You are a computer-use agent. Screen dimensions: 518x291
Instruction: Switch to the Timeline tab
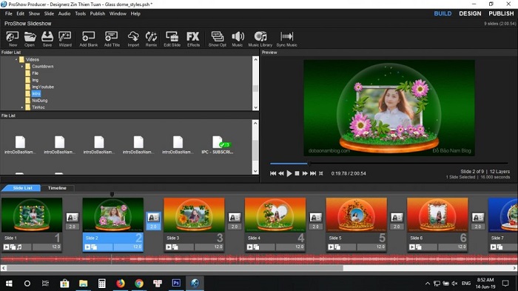[57, 188]
